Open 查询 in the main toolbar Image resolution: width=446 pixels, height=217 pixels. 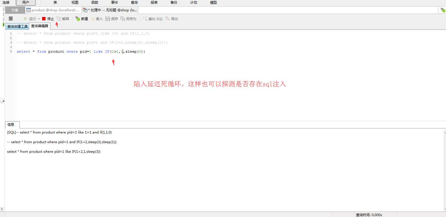[134, 3]
